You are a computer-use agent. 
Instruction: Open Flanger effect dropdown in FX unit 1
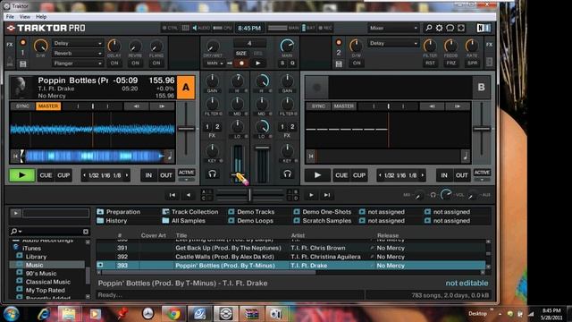[x=78, y=64]
